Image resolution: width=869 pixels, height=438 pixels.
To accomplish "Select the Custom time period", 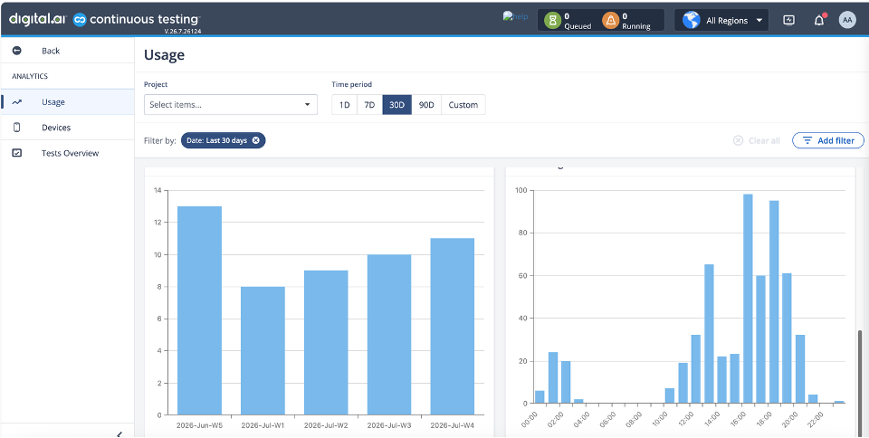I will (463, 105).
